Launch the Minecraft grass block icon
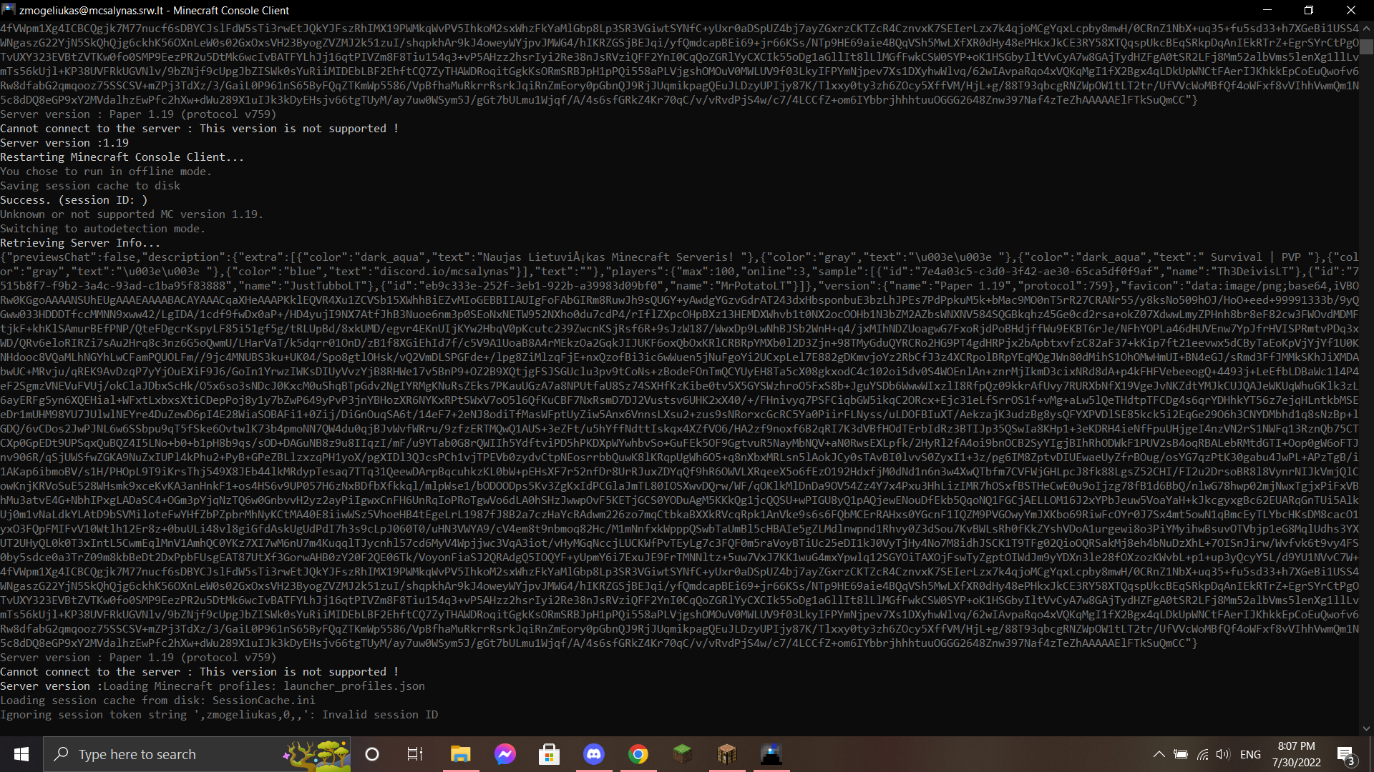Screen dimensions: 1374x772 pyautogui.click(x=682, y=754)
